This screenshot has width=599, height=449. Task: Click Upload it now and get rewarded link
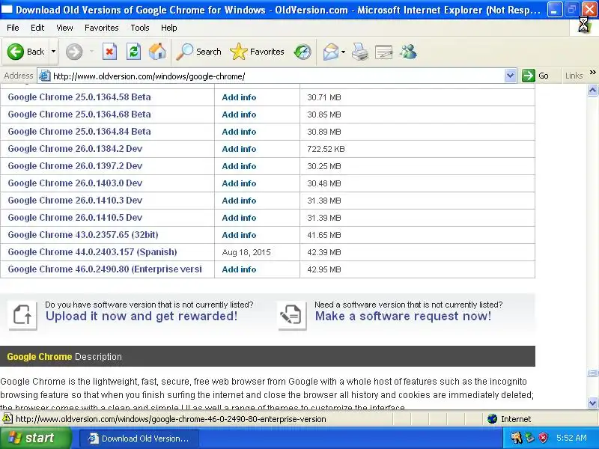(x=142, y=316)
